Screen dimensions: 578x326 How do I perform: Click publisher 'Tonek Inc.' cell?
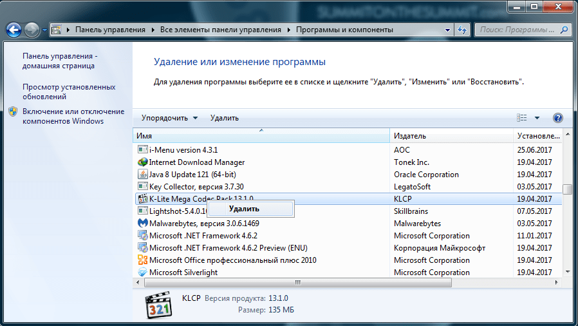click(x=411, y=162)
